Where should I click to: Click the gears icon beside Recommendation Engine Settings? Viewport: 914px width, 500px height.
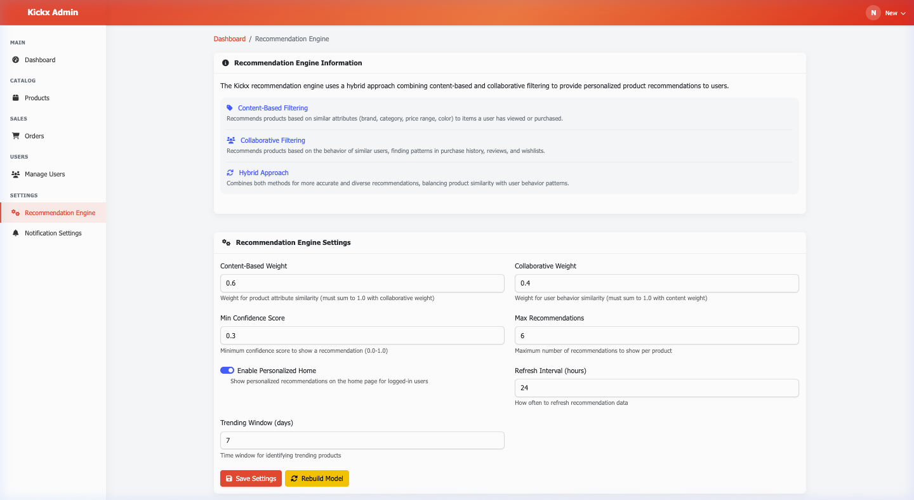pos(226,242)
